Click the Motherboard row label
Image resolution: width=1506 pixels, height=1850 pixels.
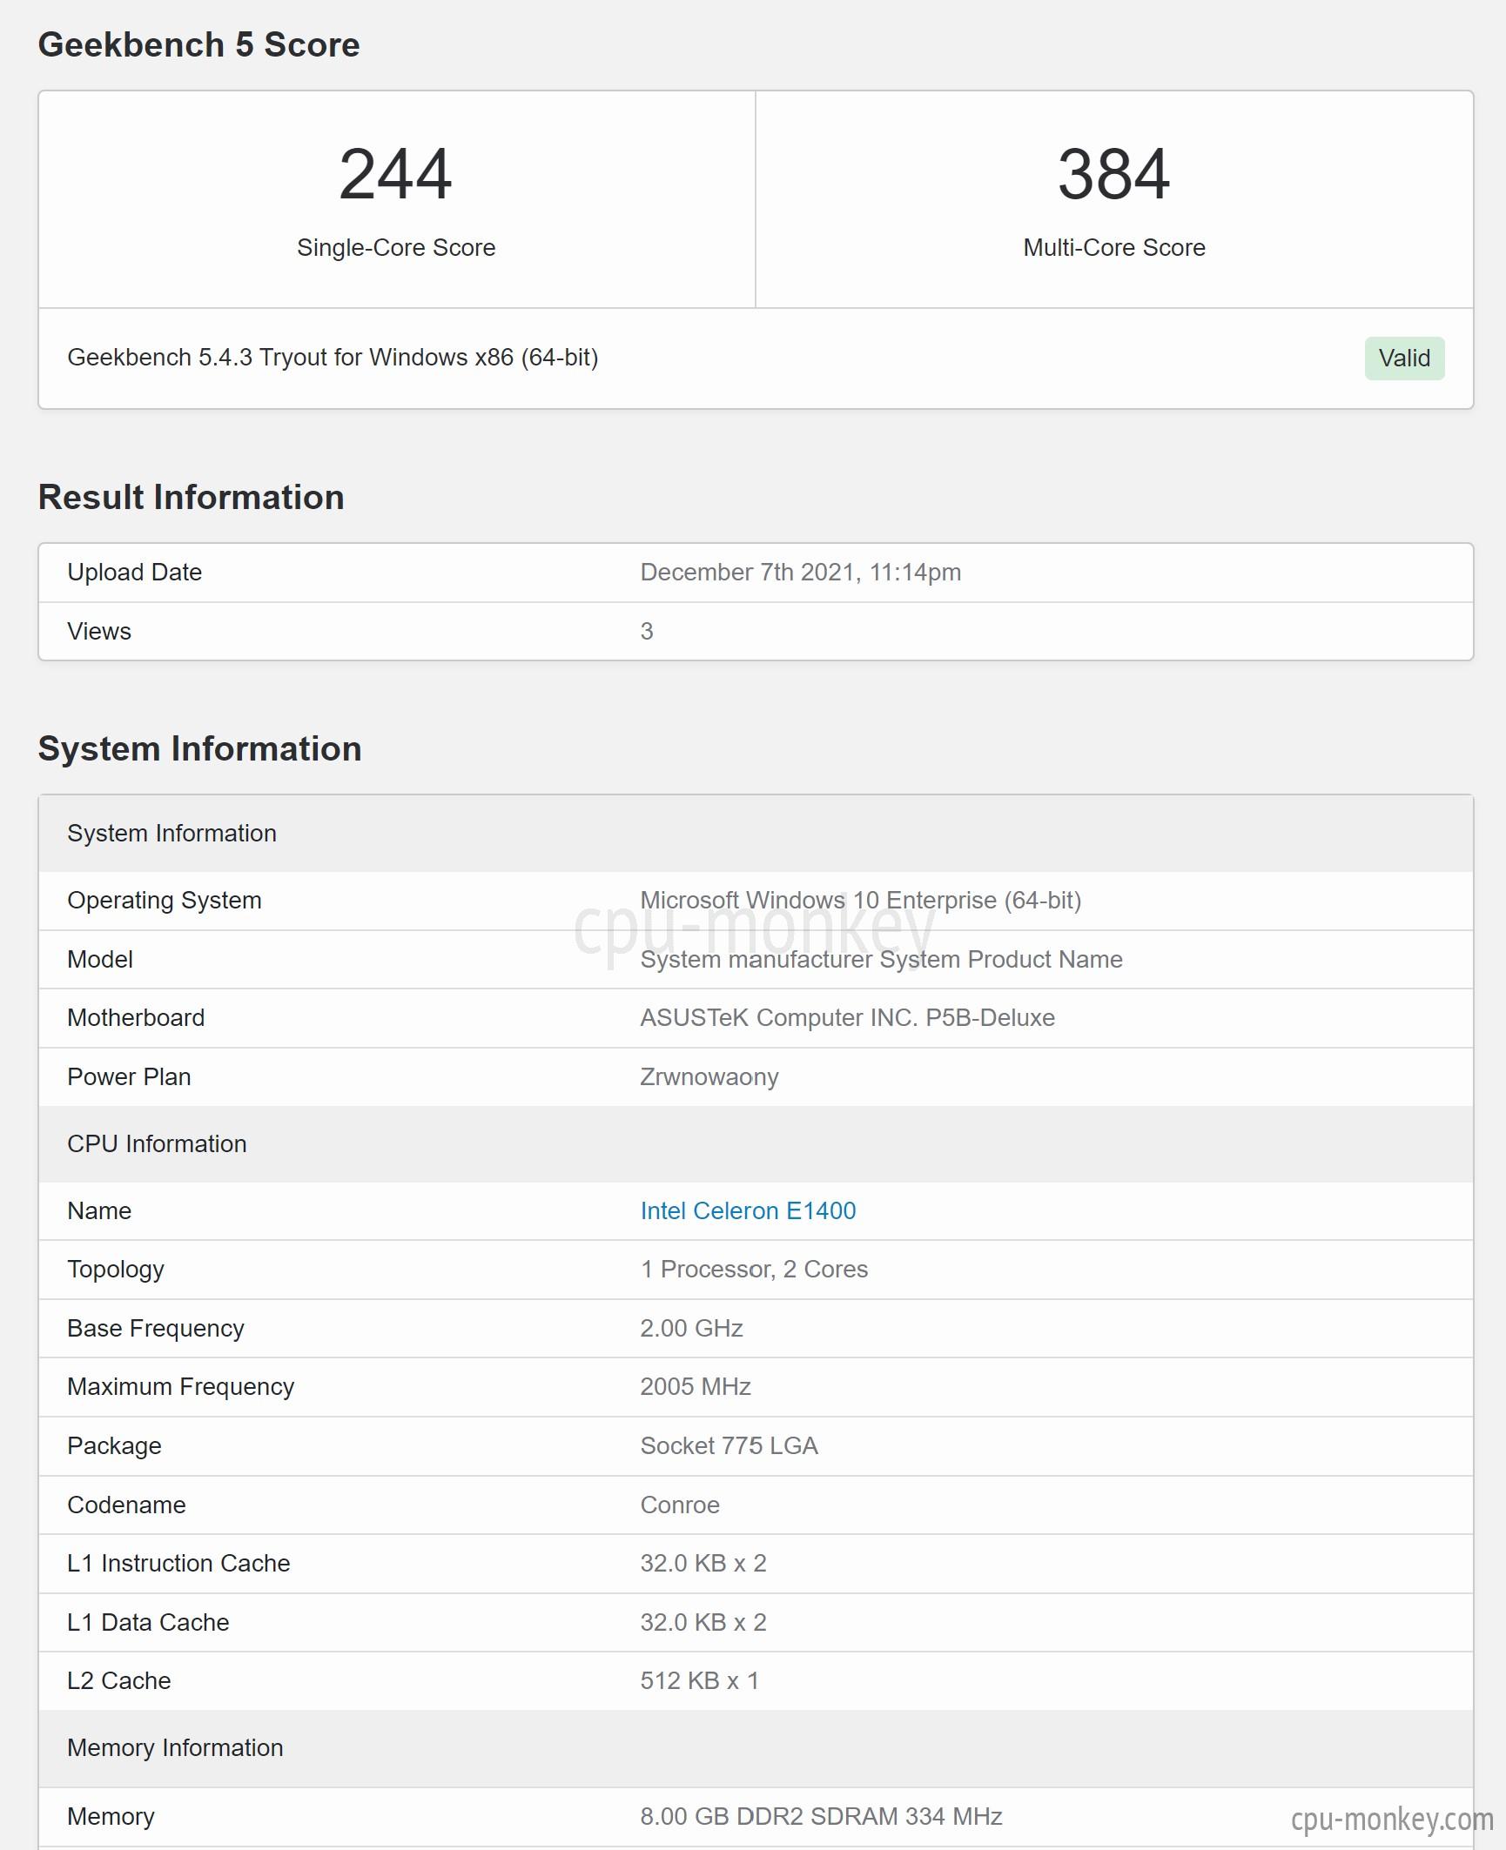(x=136, y=1017)
